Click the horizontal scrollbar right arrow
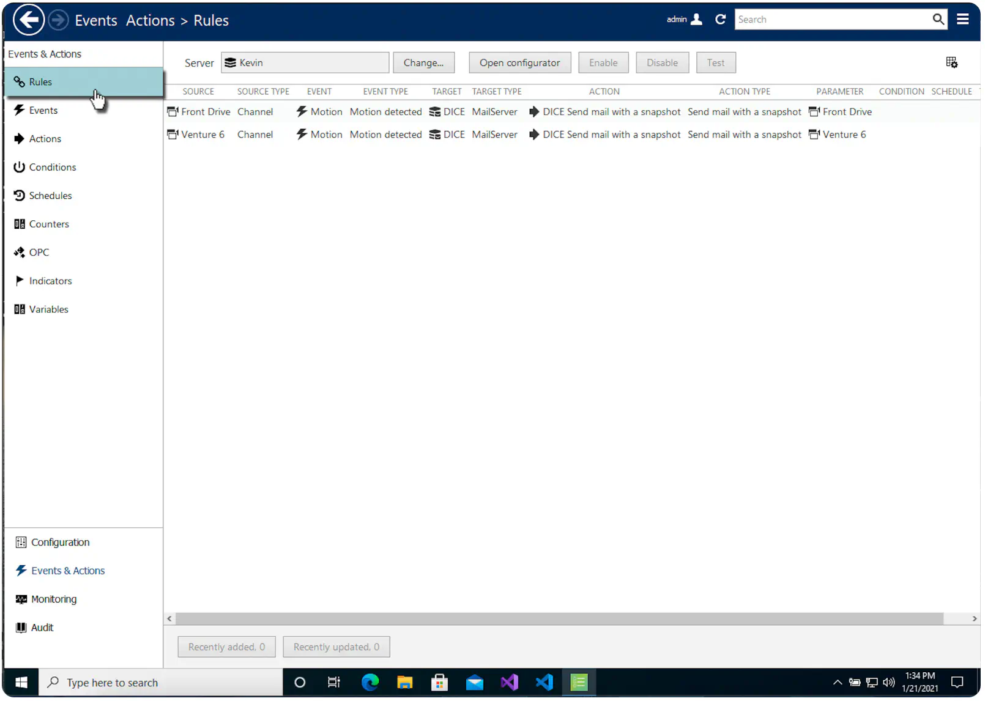This screenshot has width=985, height=701. click(x=974, y=618)
